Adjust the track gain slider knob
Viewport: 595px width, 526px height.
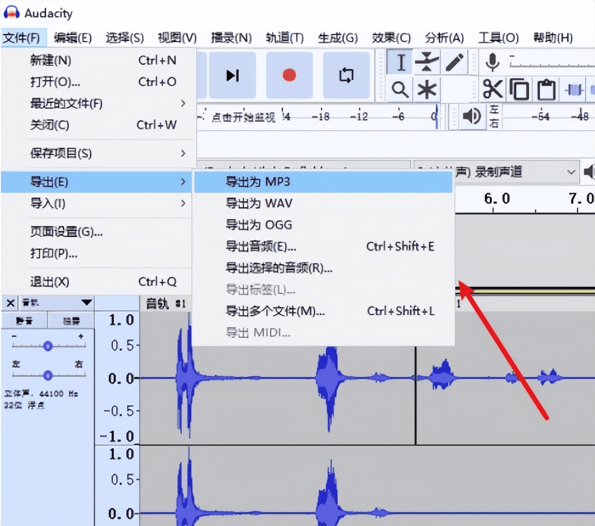tap(48, 346)
